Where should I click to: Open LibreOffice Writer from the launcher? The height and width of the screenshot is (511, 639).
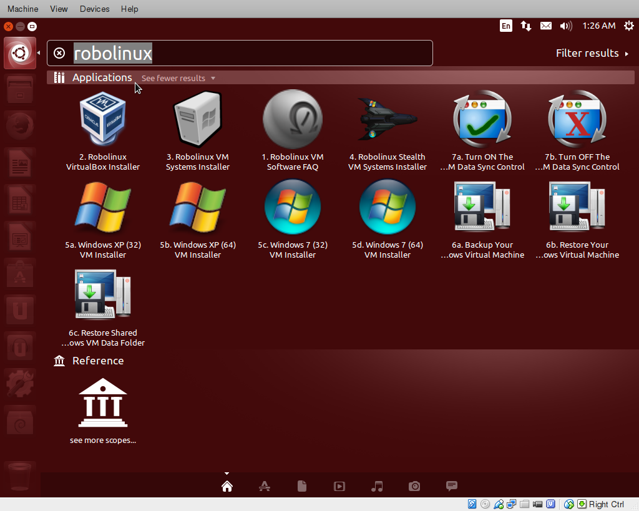click(x=20, y=163)
